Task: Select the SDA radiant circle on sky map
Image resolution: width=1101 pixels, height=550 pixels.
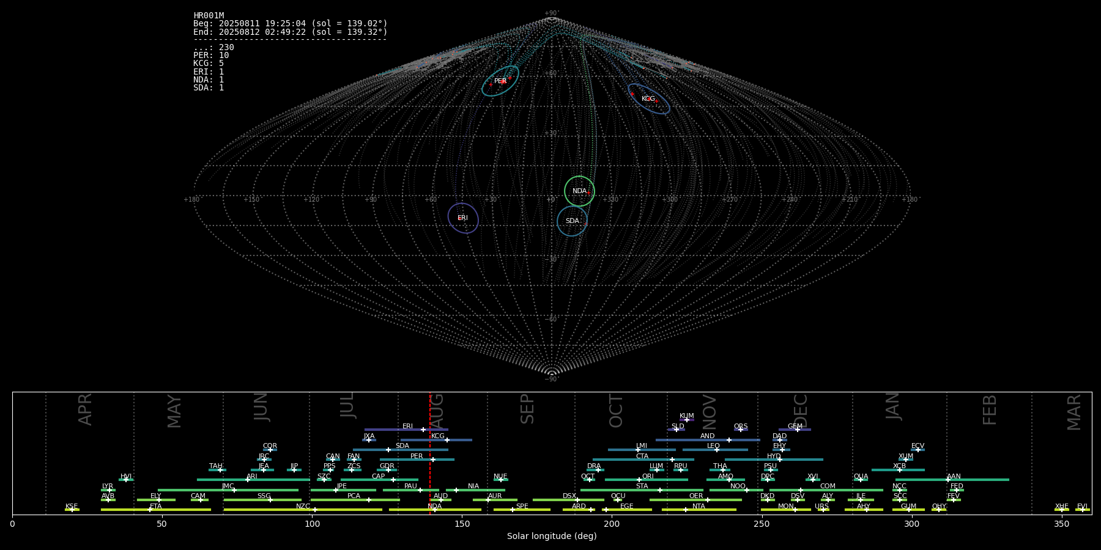Action: [x=572, y=221]
